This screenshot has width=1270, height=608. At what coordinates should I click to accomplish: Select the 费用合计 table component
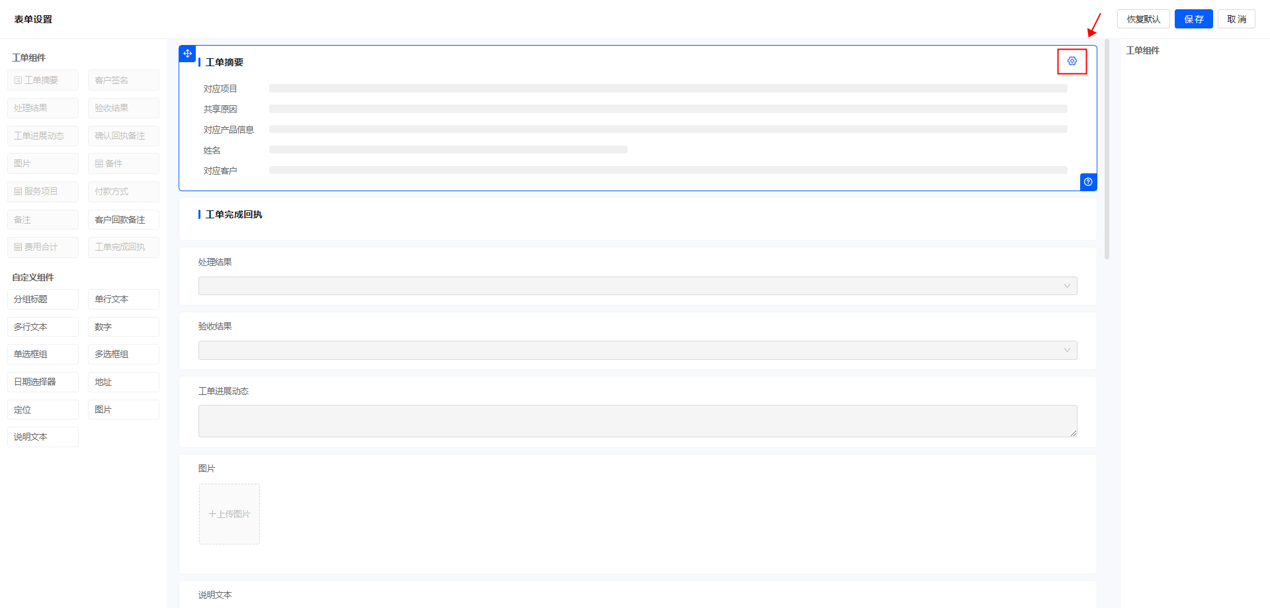tap(43, 247)
